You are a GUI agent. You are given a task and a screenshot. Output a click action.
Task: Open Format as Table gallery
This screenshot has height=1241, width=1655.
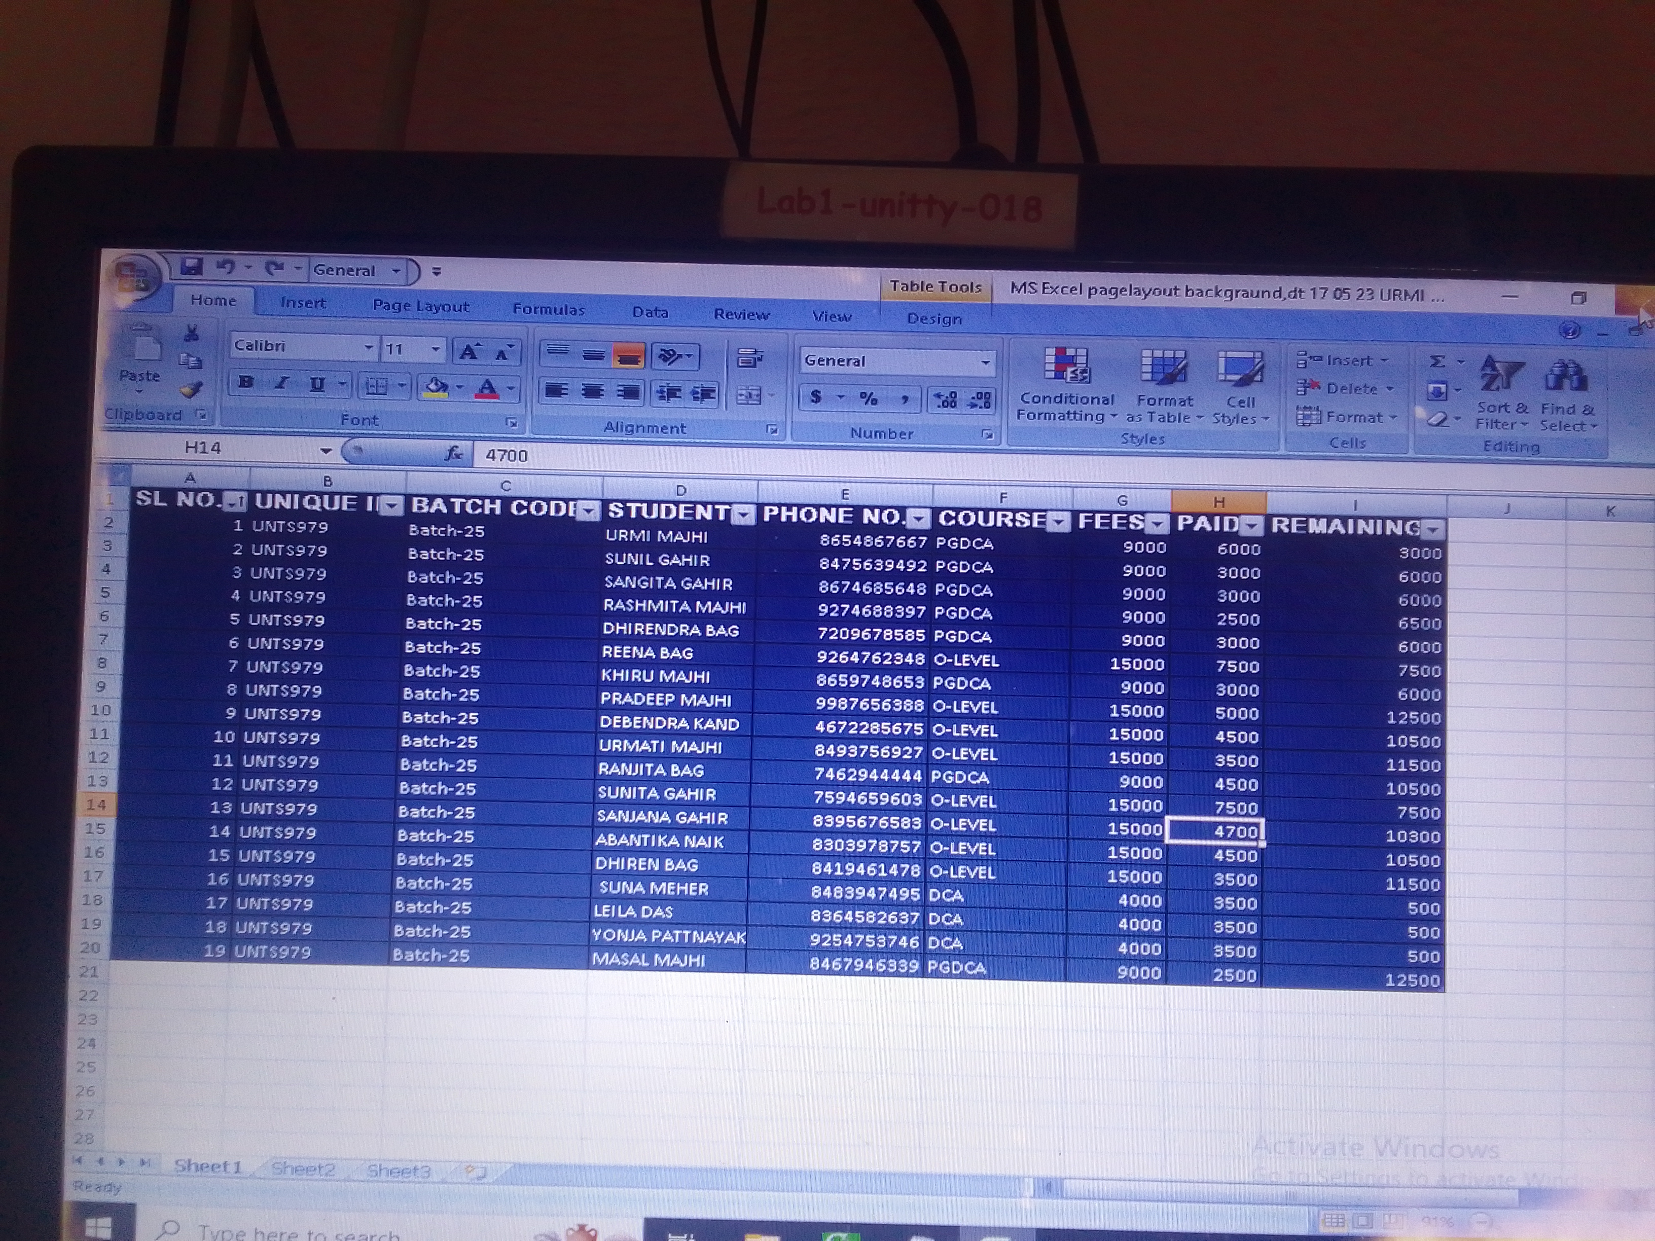pyautogui.click(x=1164, y=369)
